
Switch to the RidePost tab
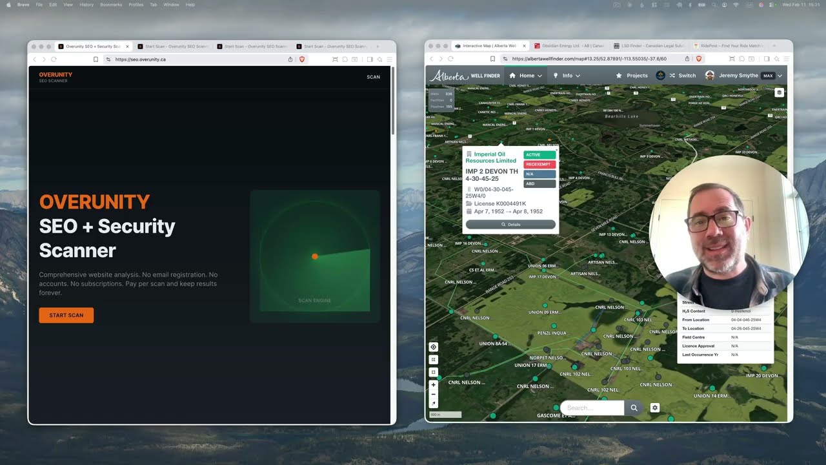(x=727, y=46)
